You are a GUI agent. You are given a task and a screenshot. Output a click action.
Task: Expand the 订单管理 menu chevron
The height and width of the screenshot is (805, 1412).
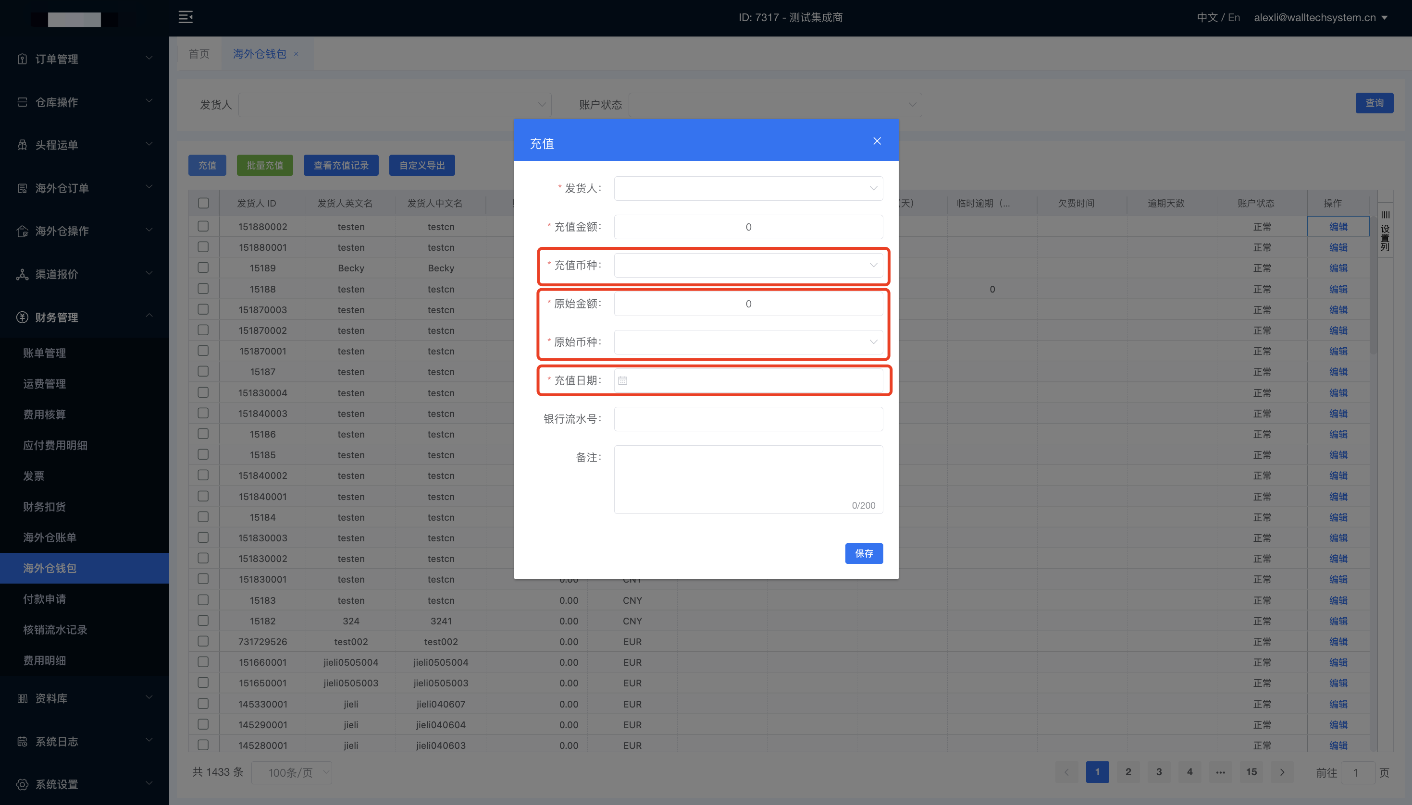tap(149, 58)
